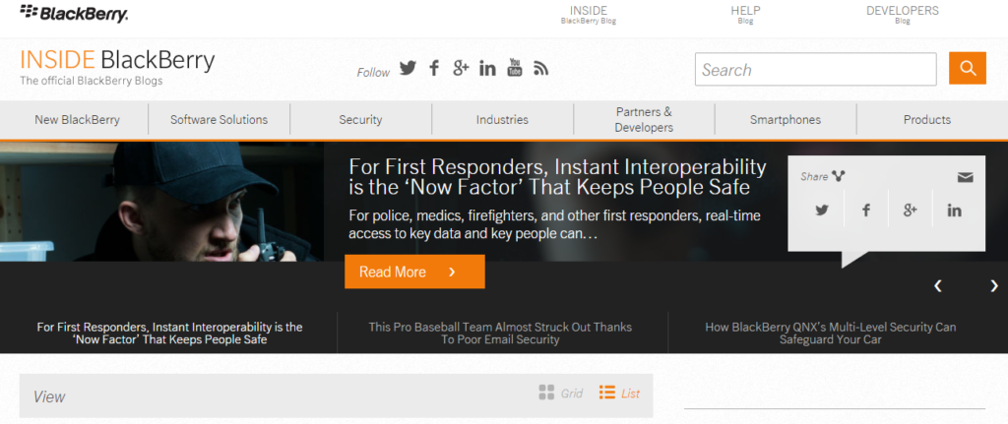Open Security menu item
Screen dimensions: 1008x424
click(360, 119)
